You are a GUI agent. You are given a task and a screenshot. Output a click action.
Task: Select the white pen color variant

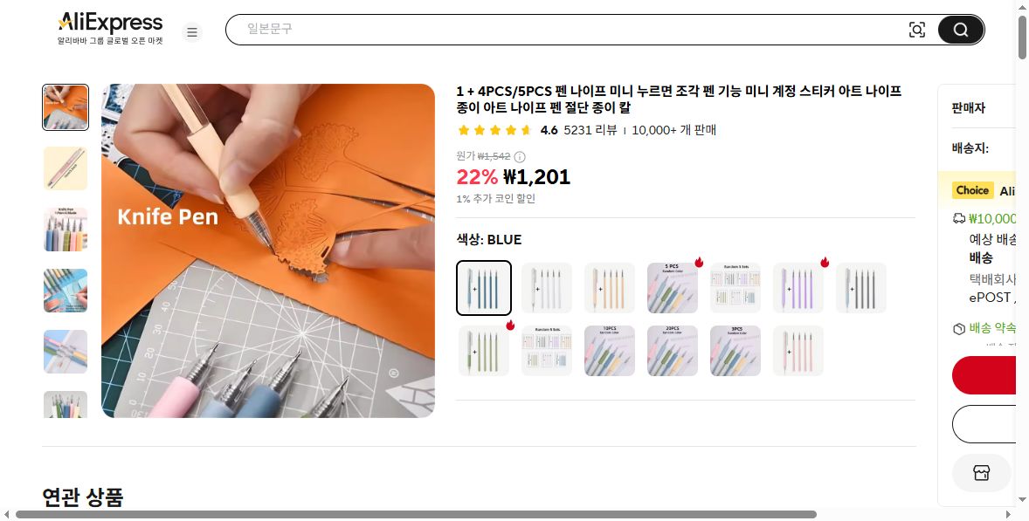pyautogui.click(x=547, y=288)
